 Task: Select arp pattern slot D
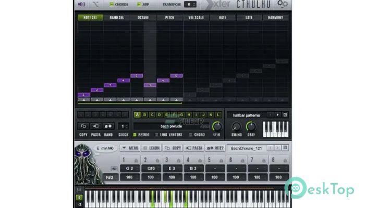159,115
